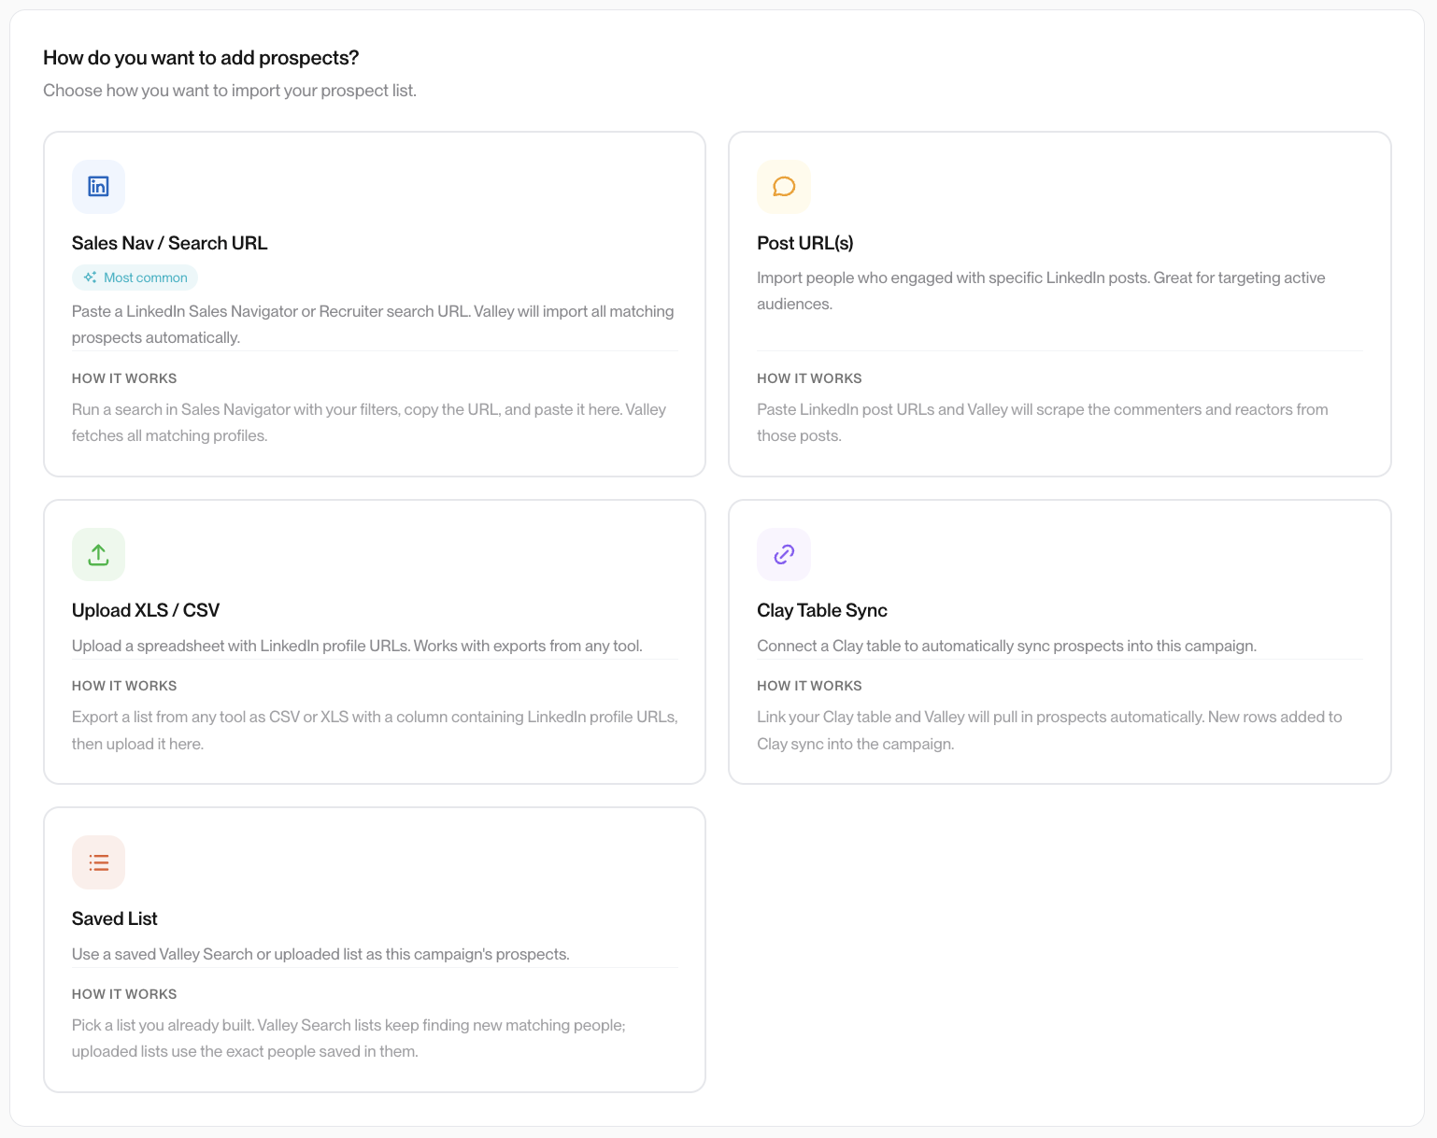The height and width of the screenshot is (1138, 1437).
Task: Click the orange chat bubble icon
Action: 784,187
